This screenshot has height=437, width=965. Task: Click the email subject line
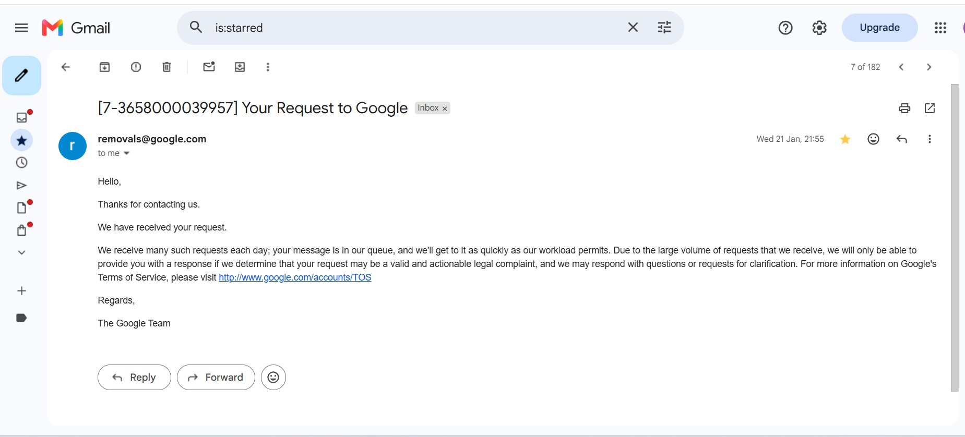click(253, 108)
